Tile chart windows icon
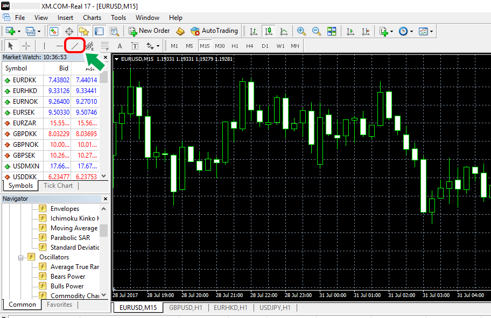 (x=332, y=31)
